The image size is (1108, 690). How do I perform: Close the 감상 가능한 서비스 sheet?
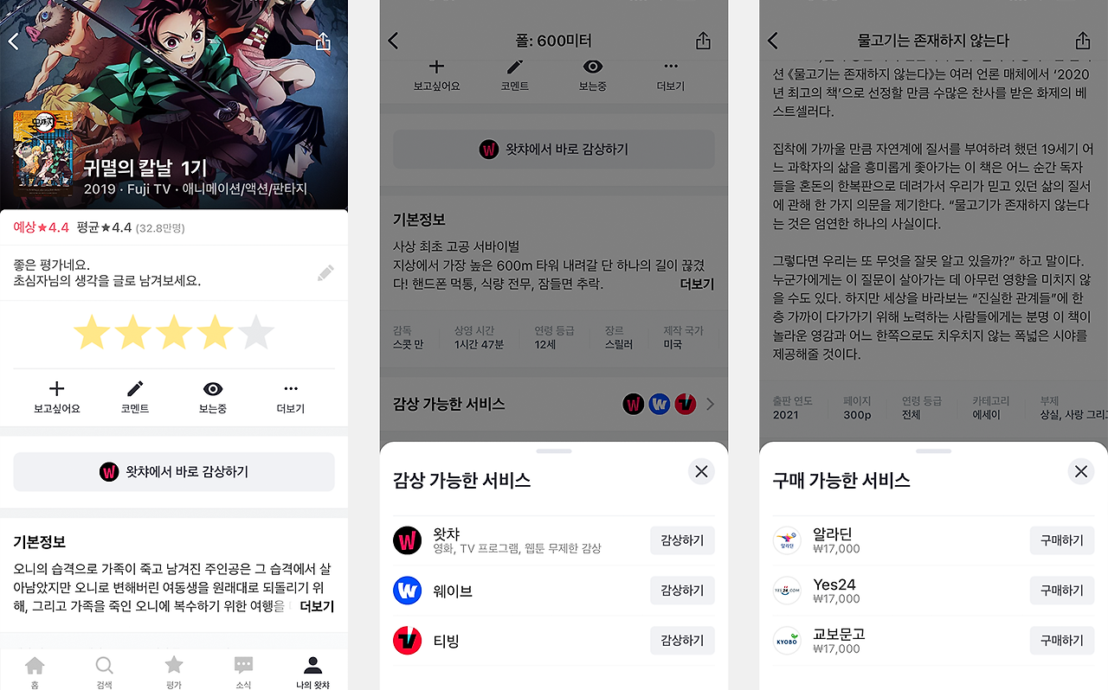(x=701, y=471)
